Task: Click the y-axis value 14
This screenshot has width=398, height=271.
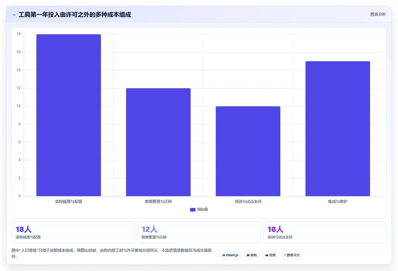Action: click(19, 70)
